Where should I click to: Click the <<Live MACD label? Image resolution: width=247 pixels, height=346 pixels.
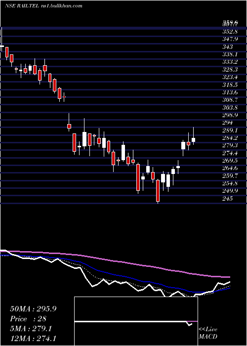[x=208, y=333]
